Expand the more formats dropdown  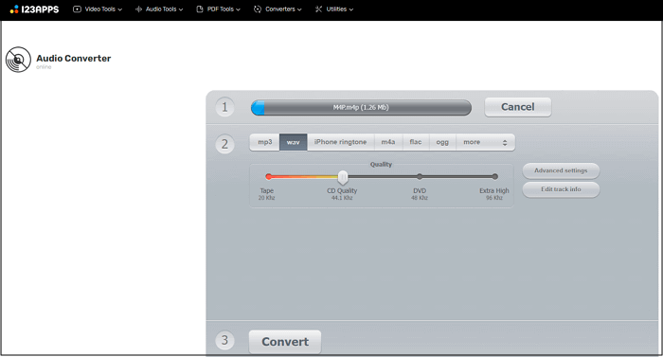pyautogui.click(x=485, y=142)
